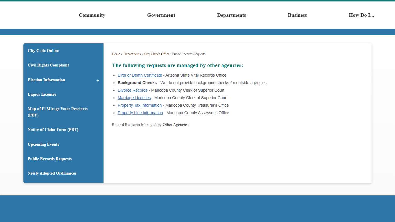Open the Divorce Records link
The height and width of the screenshot is (222, 395).
pos(132,90)
